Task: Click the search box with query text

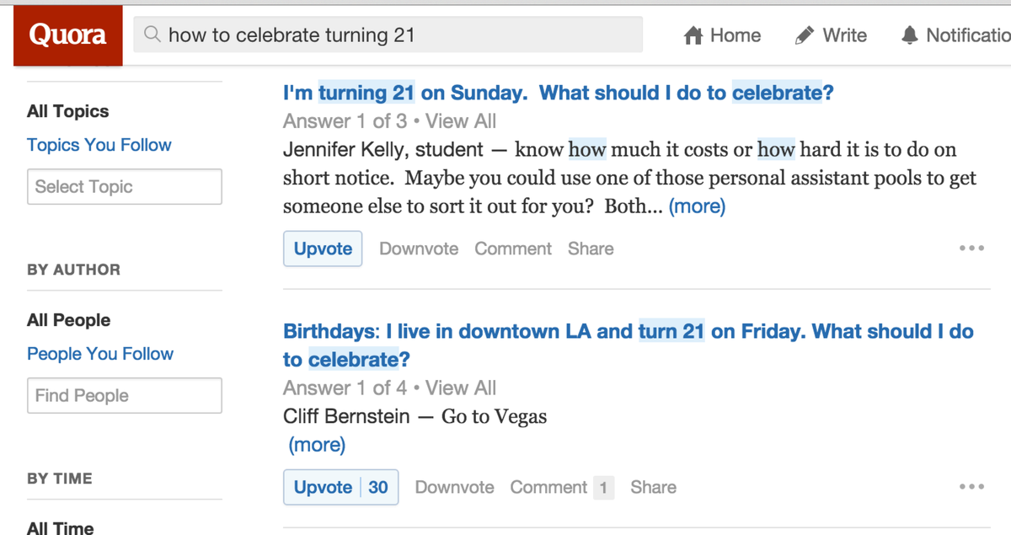Action: click(396, 35)
